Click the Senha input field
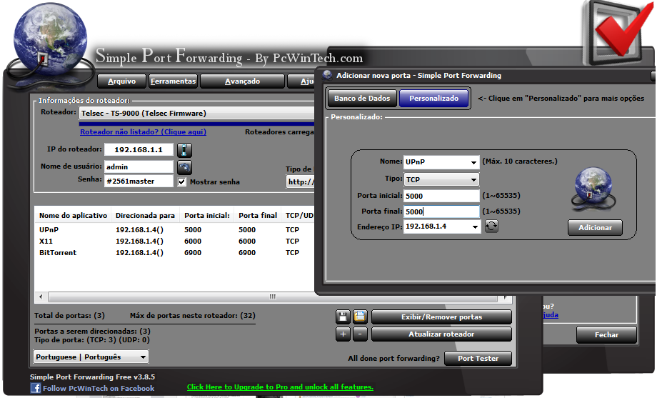The image size is (657, 398). click(139, 181)
